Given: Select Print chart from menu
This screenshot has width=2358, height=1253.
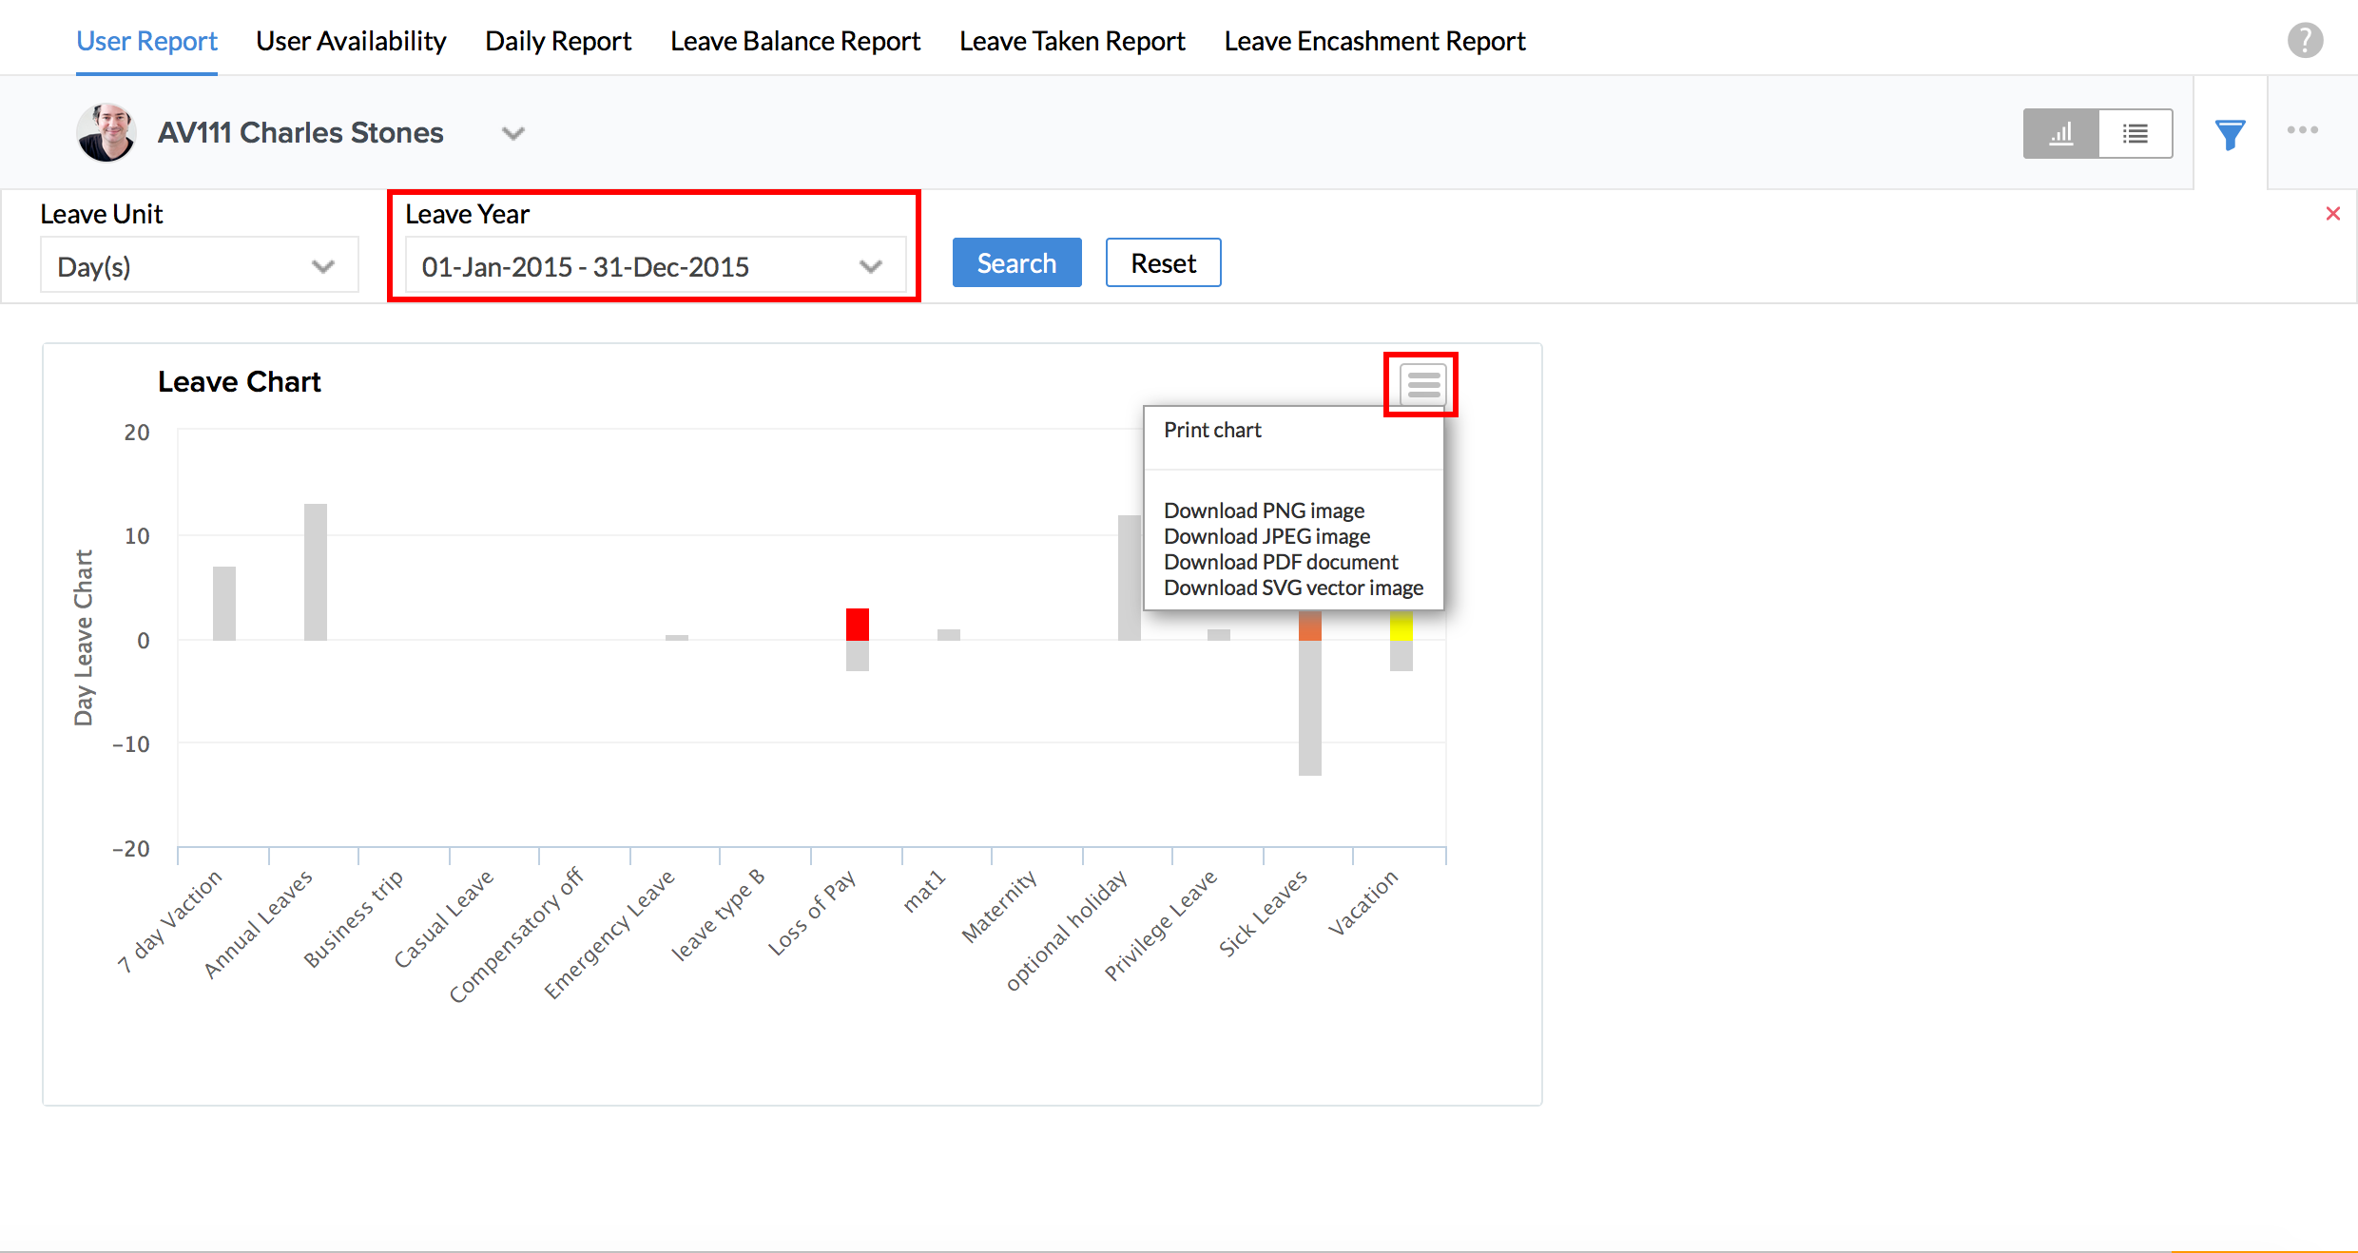Looking at the screenshot, I should (x=1212, y=431).
